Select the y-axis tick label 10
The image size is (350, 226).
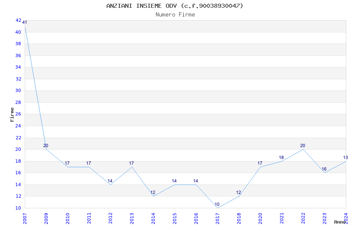[x=18, y=208]
